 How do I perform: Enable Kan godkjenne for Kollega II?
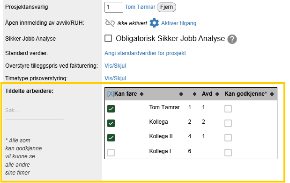[228, 138]
